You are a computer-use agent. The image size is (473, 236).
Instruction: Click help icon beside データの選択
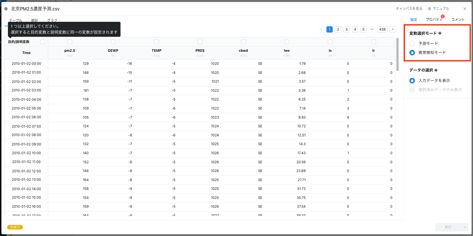click(436, 70)
